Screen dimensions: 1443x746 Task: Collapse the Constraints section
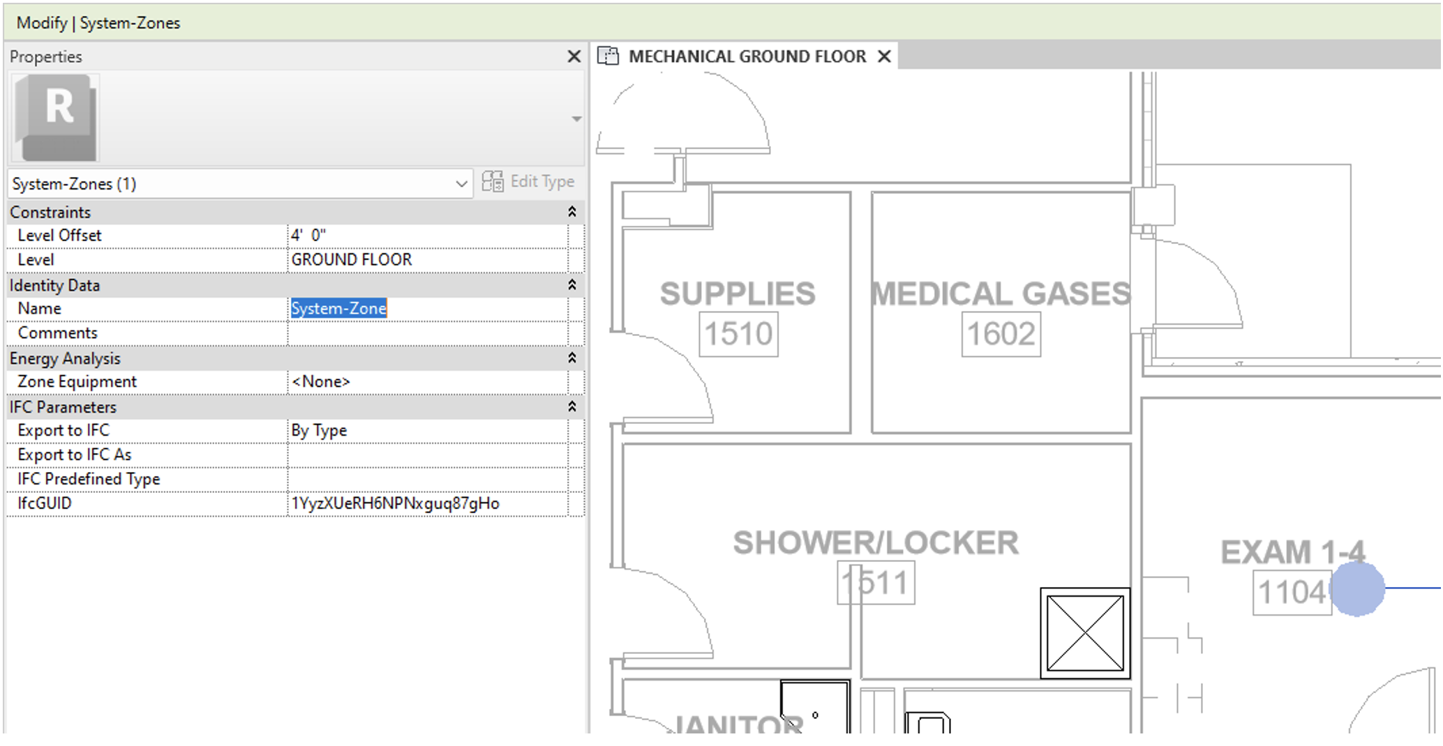(571, 212)
